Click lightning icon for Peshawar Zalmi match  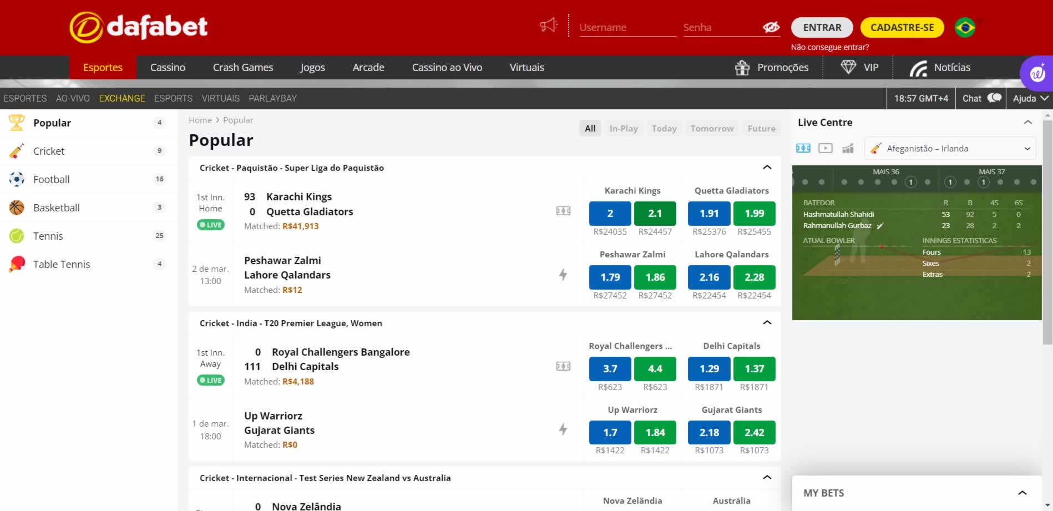(x=563, y=275)
